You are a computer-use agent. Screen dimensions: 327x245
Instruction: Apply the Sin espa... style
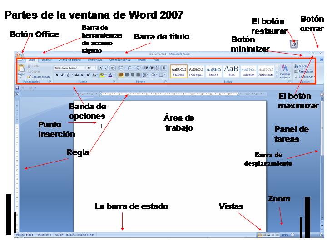[196, 72]
